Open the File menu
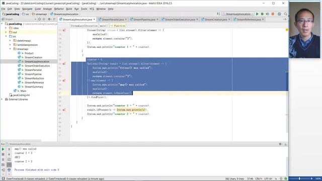 pyautogui.click(x=3, y=9)
